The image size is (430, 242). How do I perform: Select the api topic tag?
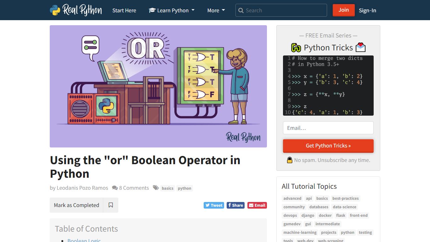(309, 198)
